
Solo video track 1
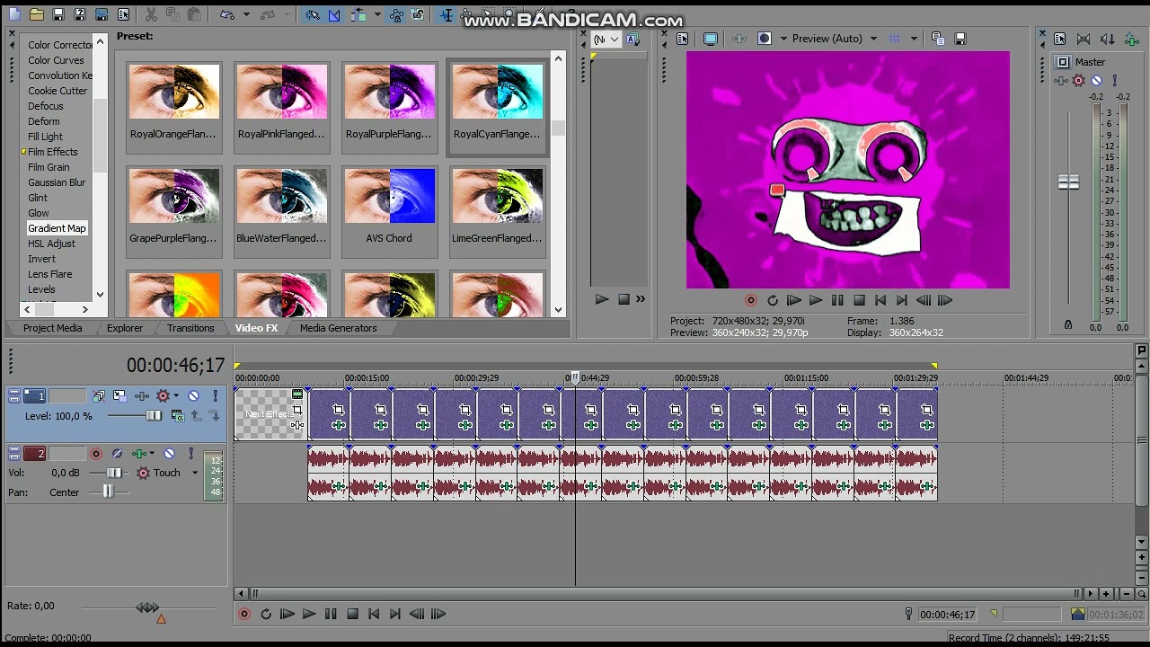pyautogui.click(x=216, y=395)
